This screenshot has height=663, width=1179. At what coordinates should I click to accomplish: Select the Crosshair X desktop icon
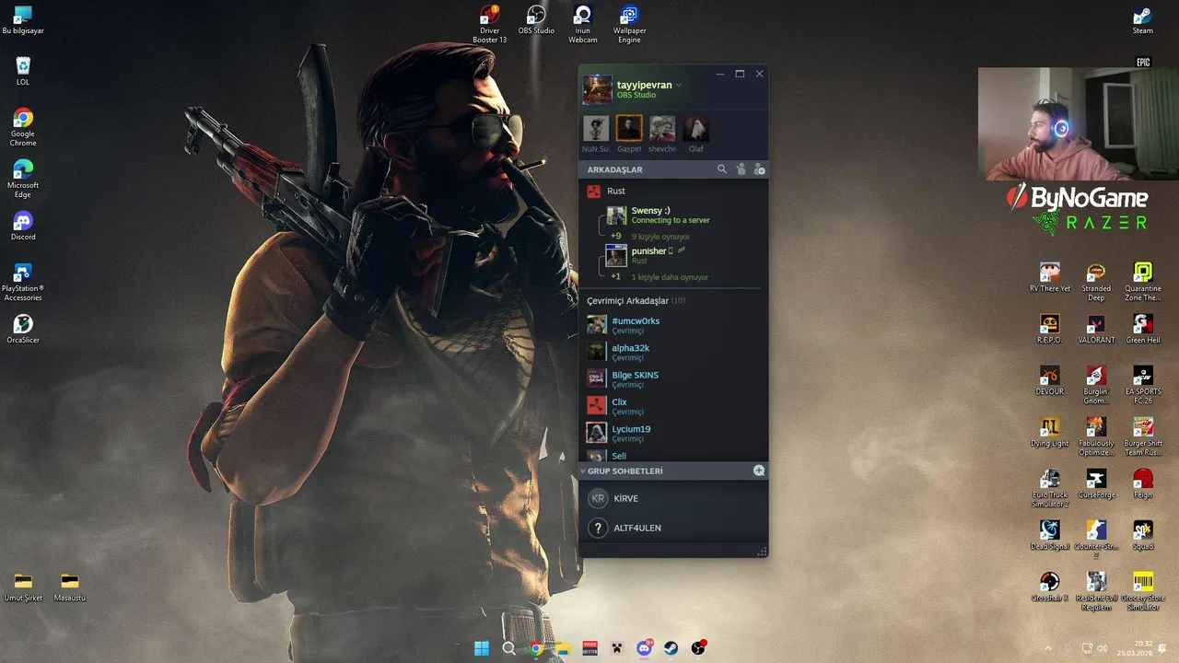[x=1049, y=587]
